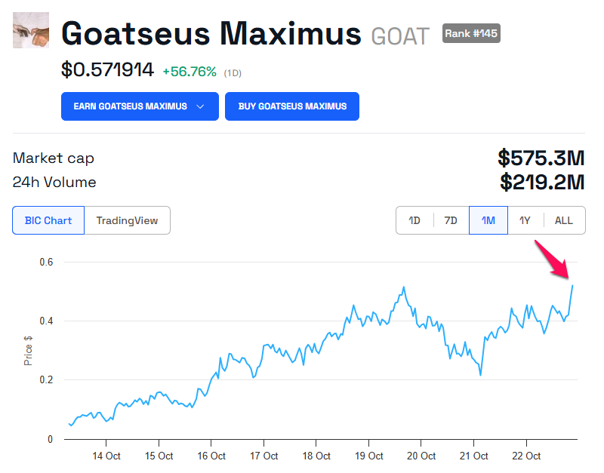
Task: Click the $575.3M market cap value
Action: [x=541, y=158]
